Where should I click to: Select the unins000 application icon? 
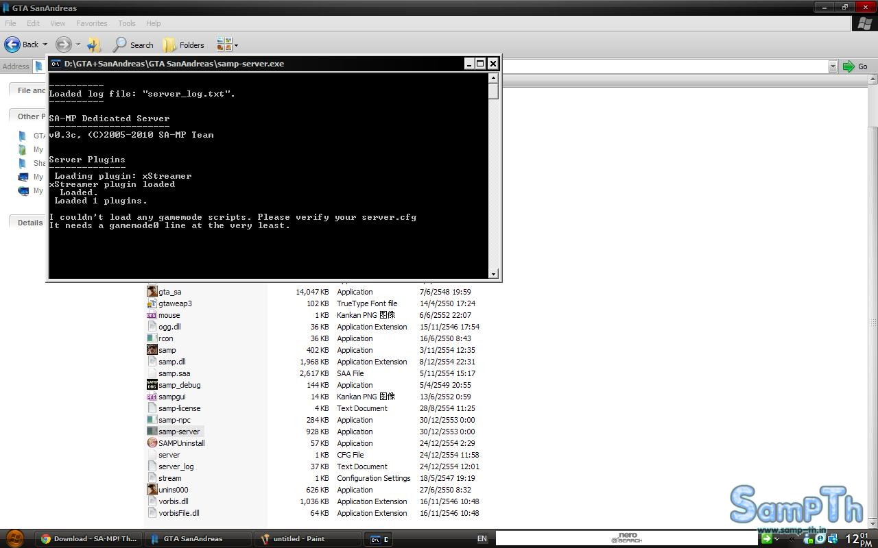click(x=152, y=490)
